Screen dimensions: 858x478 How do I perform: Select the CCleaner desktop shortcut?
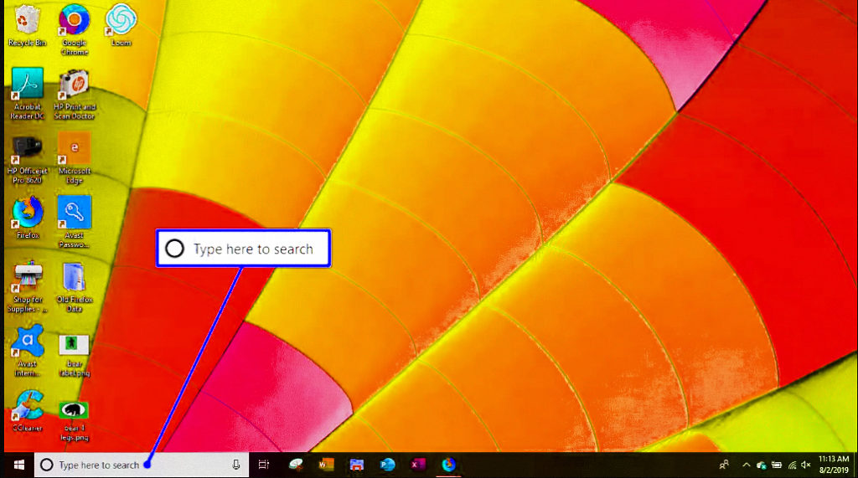28,410
